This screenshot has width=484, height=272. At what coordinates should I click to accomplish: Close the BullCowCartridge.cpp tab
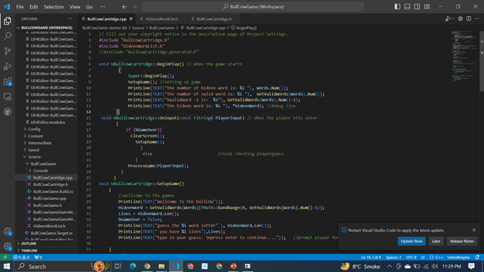[131, 19]
